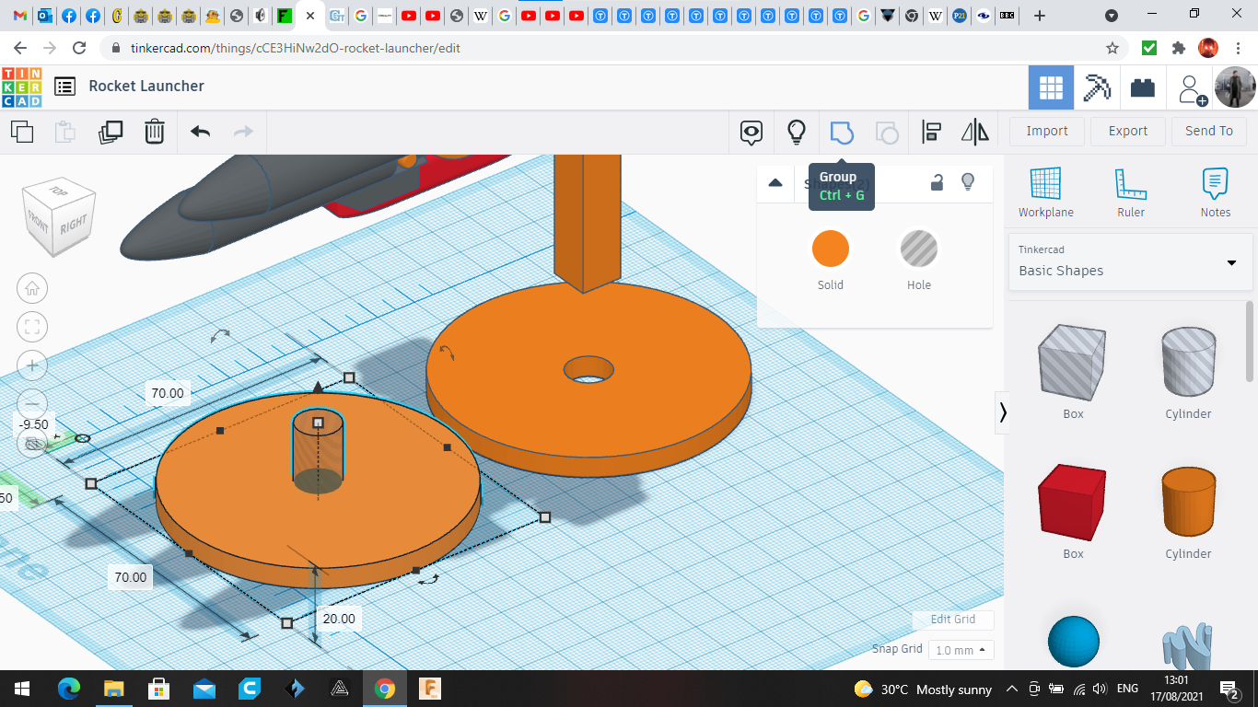Toggle Show All with the lightbulb toolbar icon
The image size is (1258, 707).
(x=797, y=133)
